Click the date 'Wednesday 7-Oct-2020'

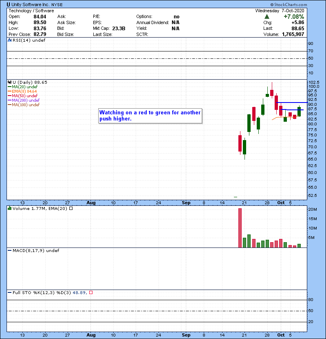pyautogui.click(x=280, y=11)
